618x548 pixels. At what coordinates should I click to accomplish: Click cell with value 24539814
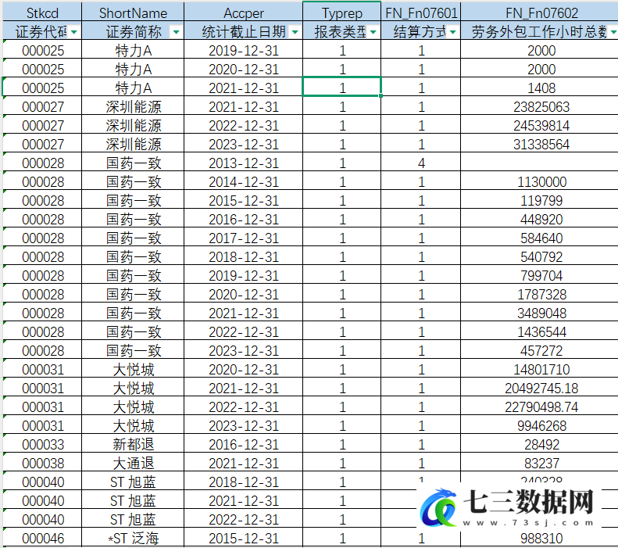click(x=540, y=126)
